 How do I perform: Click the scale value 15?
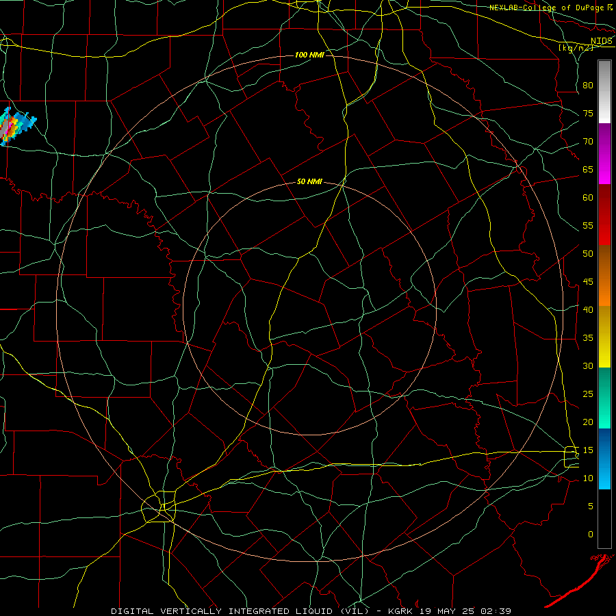coord(588,450)
